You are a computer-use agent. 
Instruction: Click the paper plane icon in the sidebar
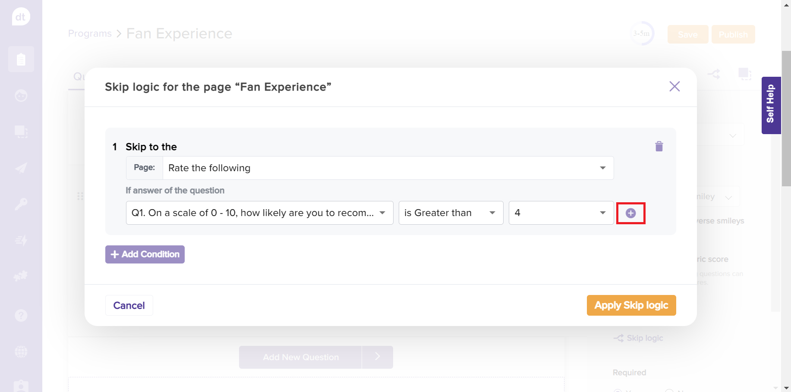[21, 168]
